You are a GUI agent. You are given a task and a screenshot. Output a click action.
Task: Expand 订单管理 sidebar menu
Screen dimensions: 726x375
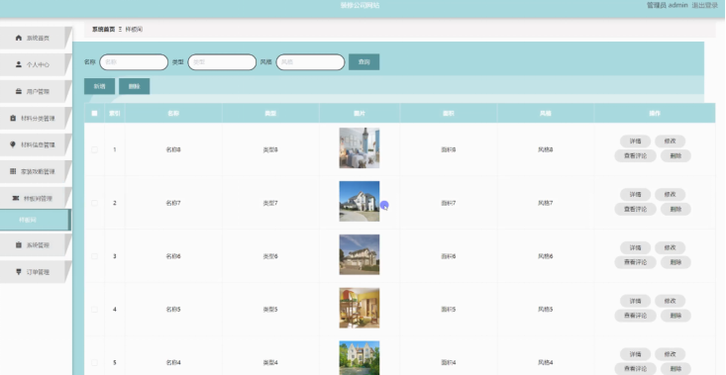(36, 272)
